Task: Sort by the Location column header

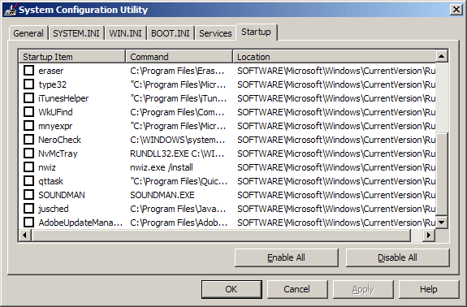Action: (334, 57)
